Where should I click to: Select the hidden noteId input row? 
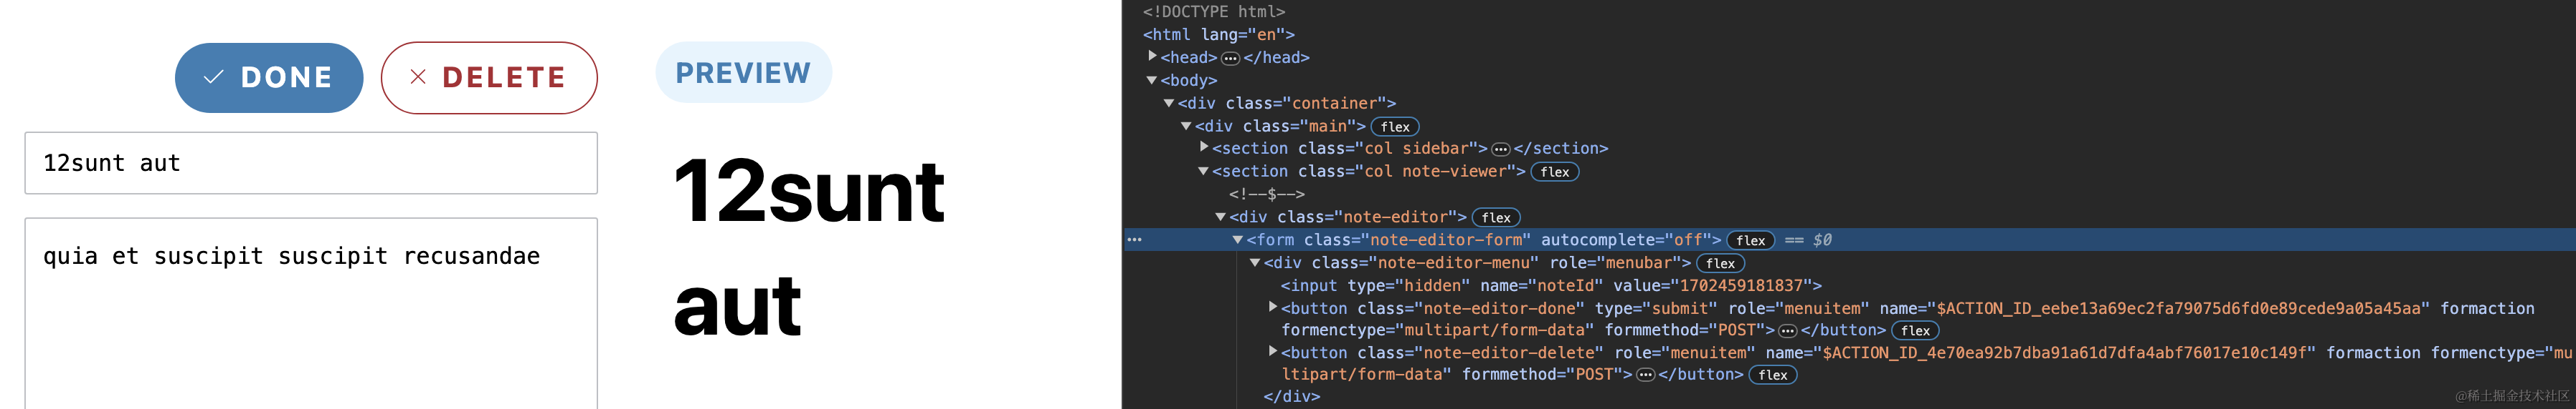pyautogui.click(x=1550, y=286)
